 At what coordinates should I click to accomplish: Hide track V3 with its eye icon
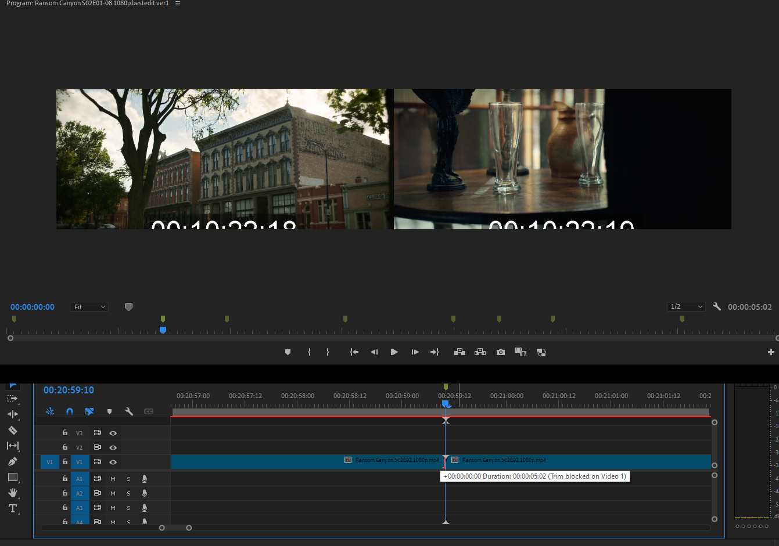[x=113, y=433]
